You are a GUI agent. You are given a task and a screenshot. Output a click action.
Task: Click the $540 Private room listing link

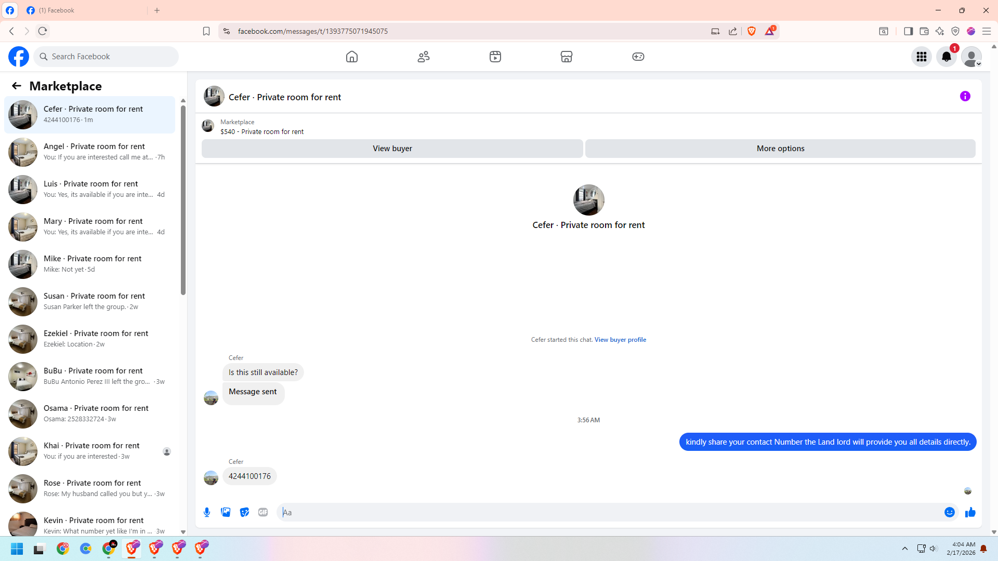[262, 132]
